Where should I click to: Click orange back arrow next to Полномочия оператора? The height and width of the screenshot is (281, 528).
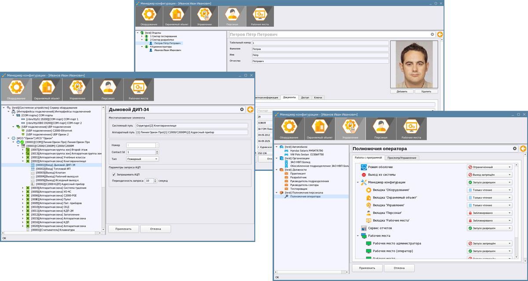[x=523, y=149]
